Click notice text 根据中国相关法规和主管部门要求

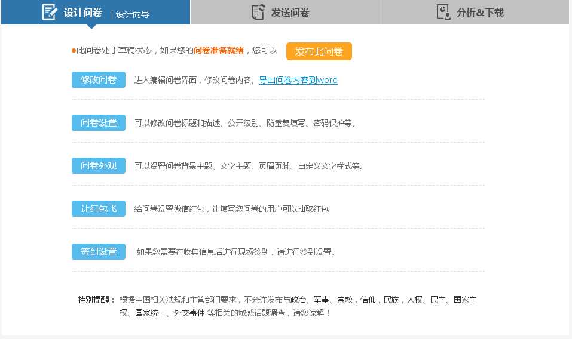(x=178, y=300)
